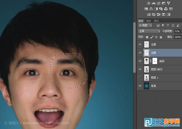Add a Posterize adjustment
The width and height of the screenshot is (182, 129).
pyautogui.click(x=153, y=14)
